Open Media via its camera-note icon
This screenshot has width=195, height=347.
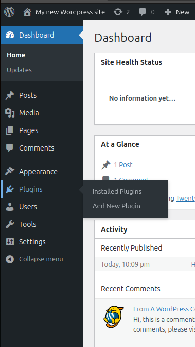(x=10, y=113)
